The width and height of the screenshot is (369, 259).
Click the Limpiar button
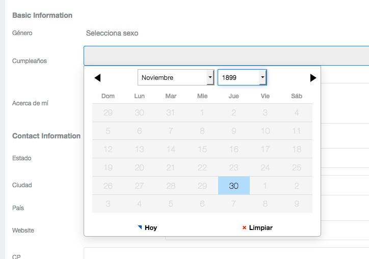257,227
